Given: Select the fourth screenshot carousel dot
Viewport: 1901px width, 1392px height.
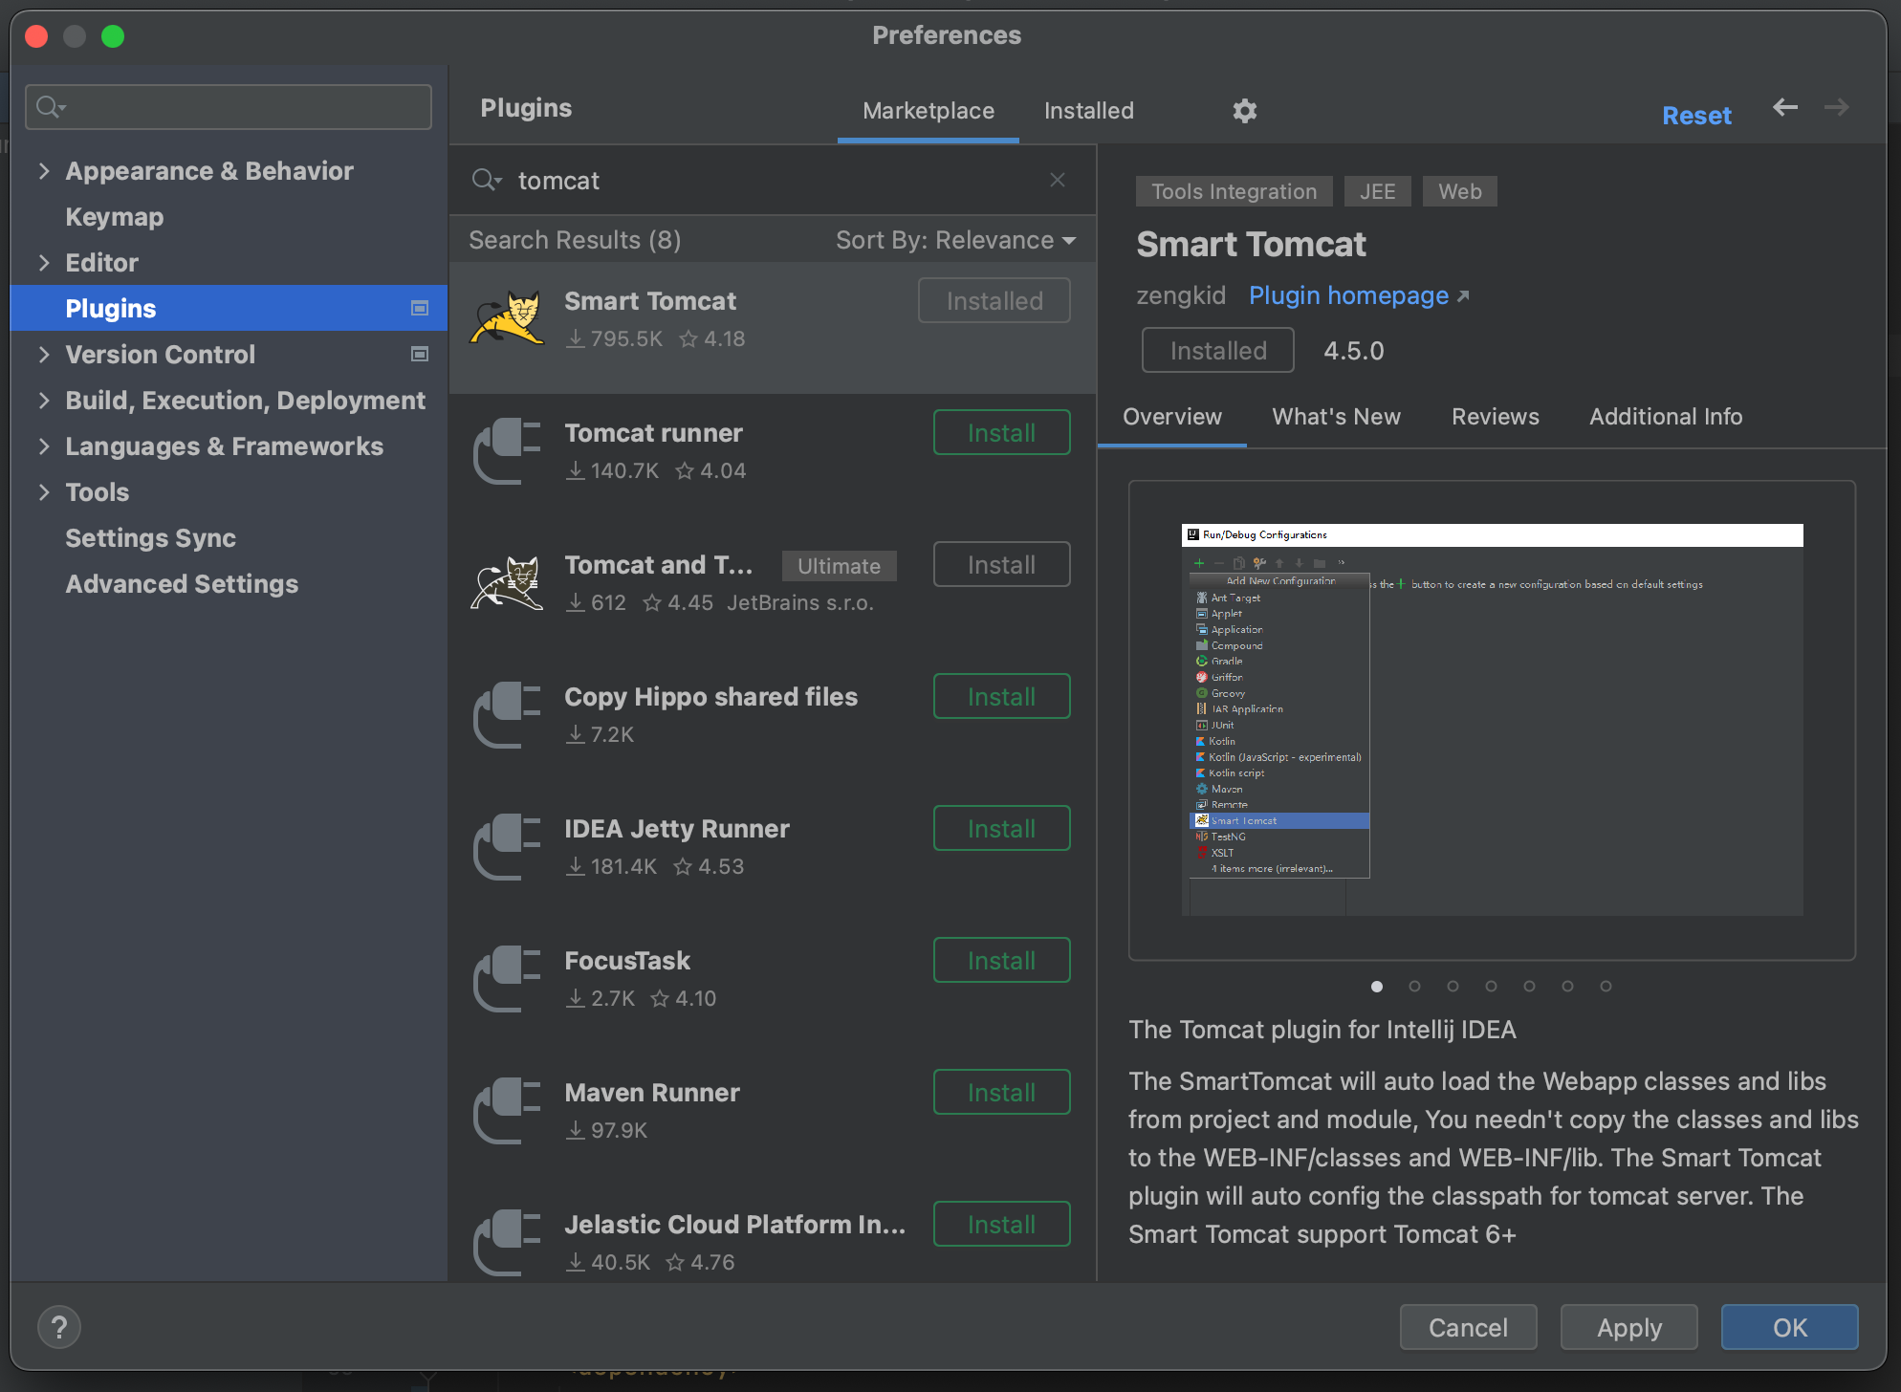Looking at the screenshot, I should point(1491,986).
